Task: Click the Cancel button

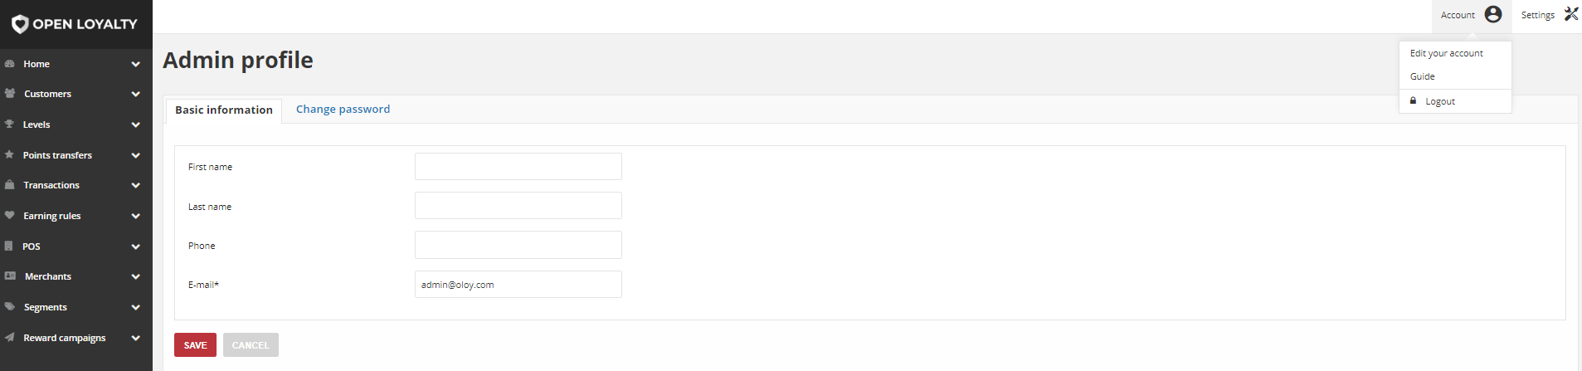Action: pyautogui.click(x=251, y=345)
